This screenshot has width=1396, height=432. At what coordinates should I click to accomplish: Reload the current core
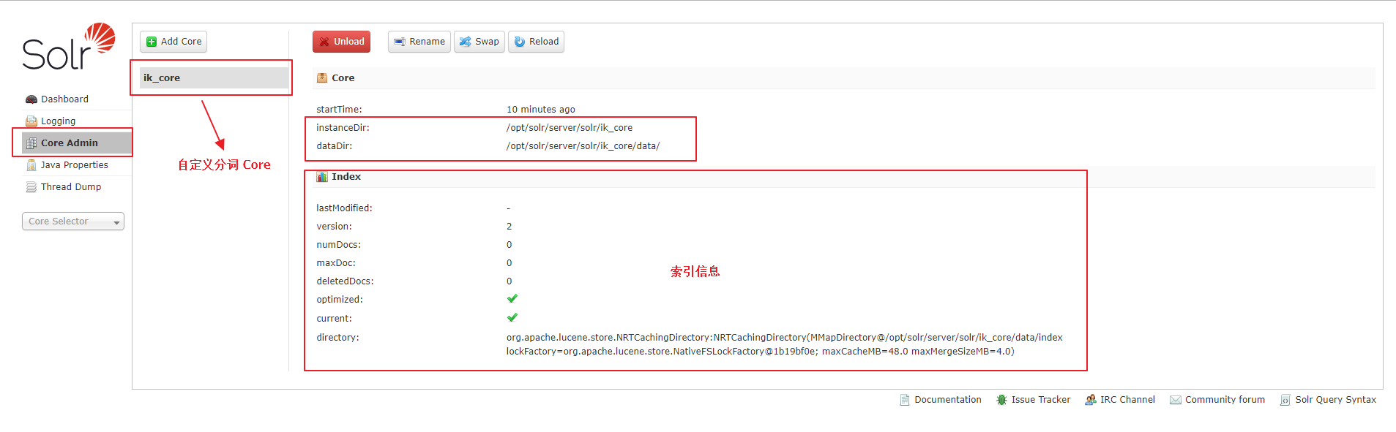(536, 42)
